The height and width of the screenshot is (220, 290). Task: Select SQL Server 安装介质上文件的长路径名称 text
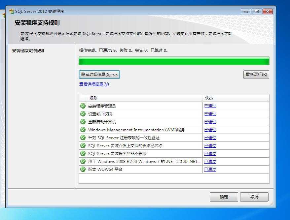[125, 145]
